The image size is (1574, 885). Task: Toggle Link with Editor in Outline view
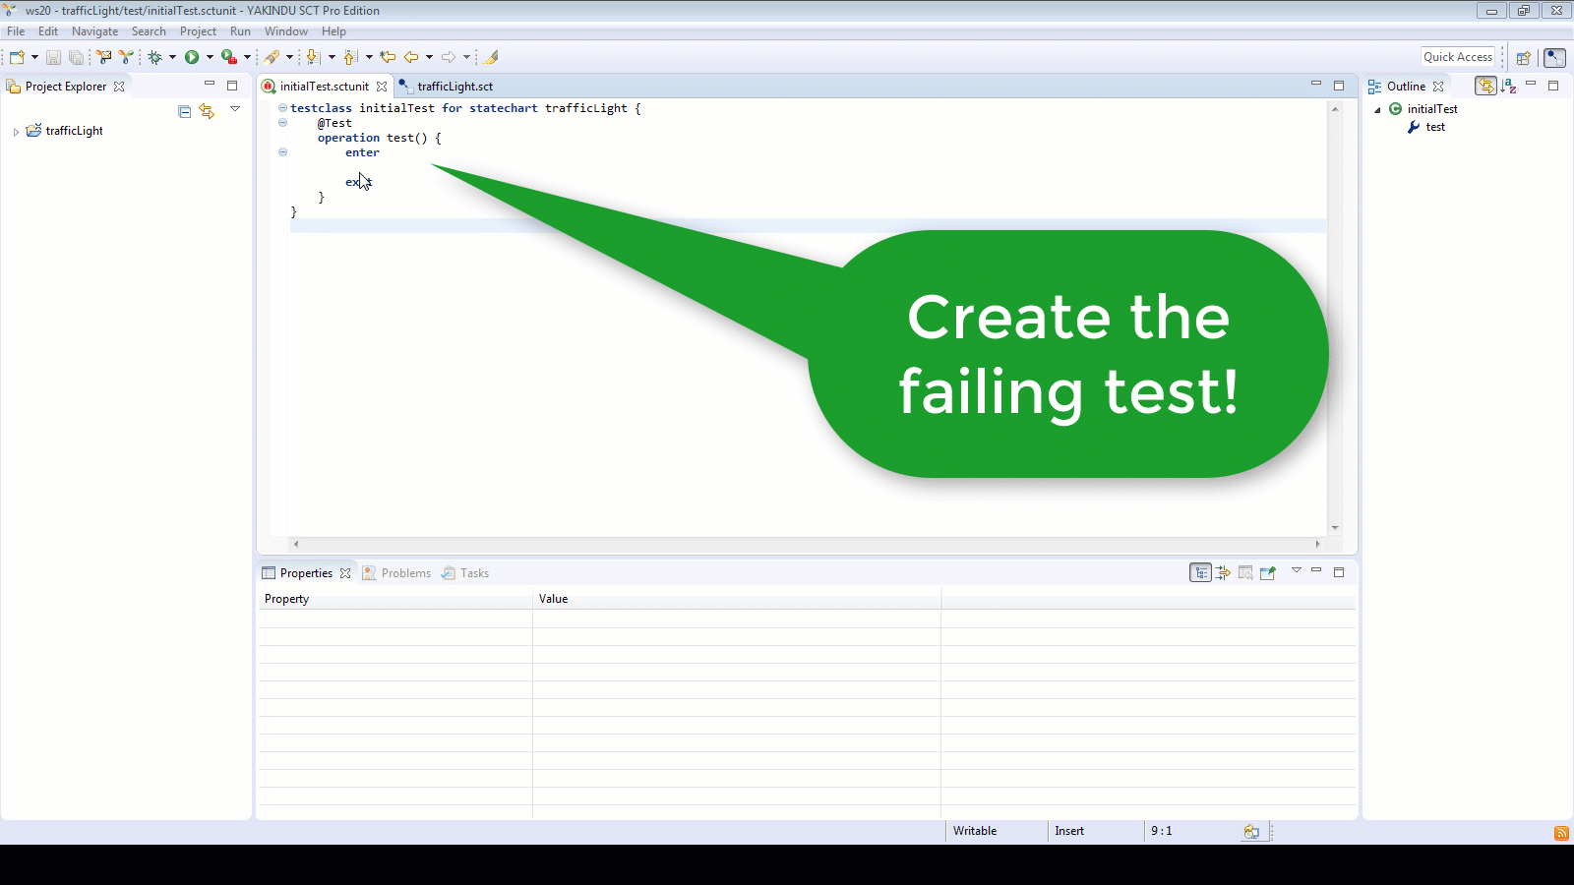tap(1485, 87)
